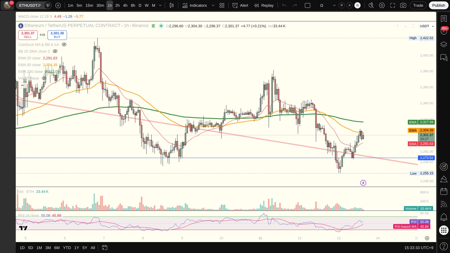The width and height of the screenshot is (450, 253).
Task: Open the pyramid icon in right sidebar
Action: 444,179
